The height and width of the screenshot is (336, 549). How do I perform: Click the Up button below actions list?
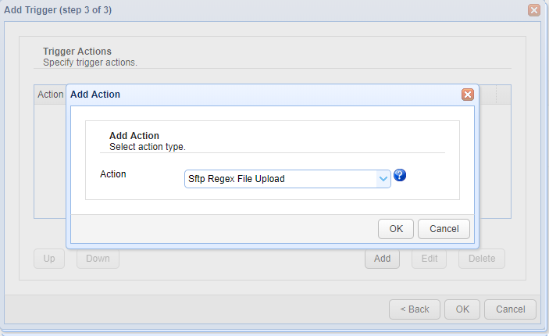click(49, 259)
